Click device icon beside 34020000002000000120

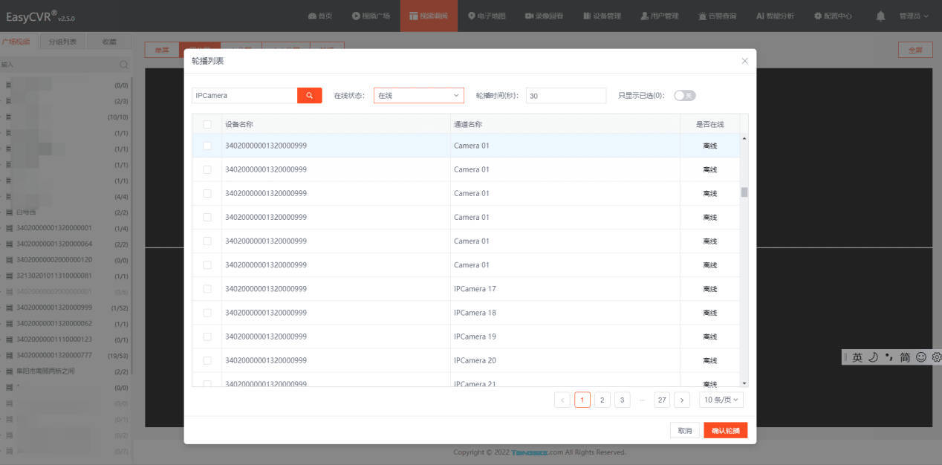coord(9,260)
